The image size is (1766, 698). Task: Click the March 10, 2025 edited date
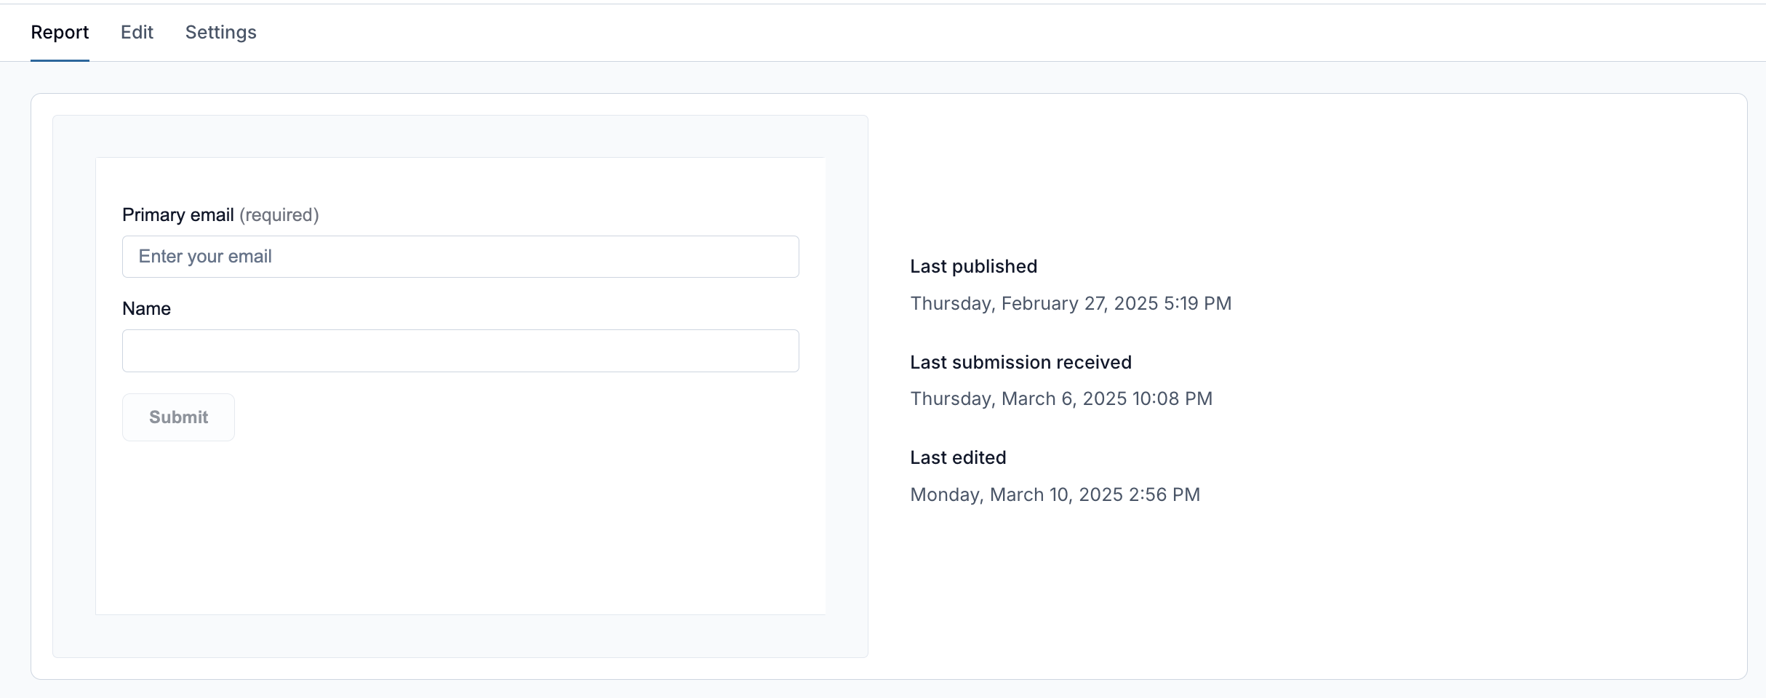click(1055, 495)
